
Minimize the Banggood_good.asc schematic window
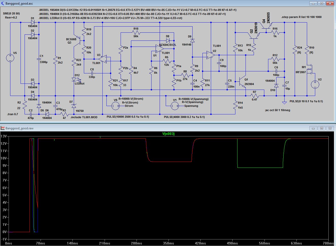click(314, 4)
